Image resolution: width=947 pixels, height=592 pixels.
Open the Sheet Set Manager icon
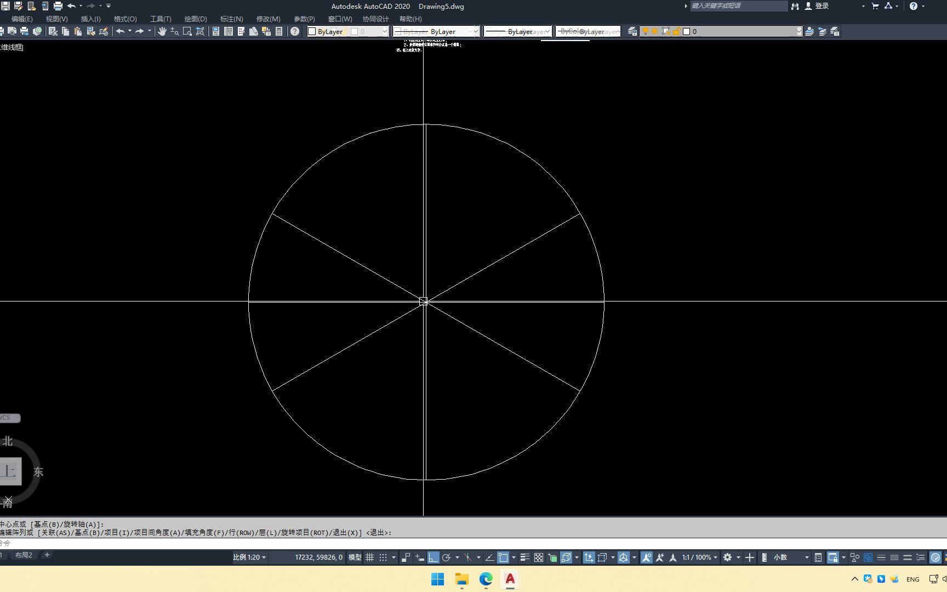coord(254,31)
